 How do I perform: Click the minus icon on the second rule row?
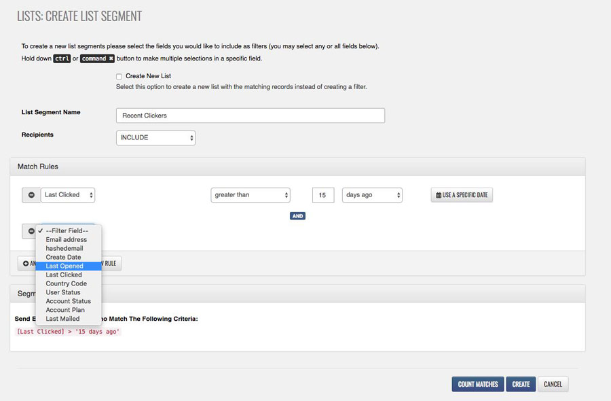click(x=31, y=231)
